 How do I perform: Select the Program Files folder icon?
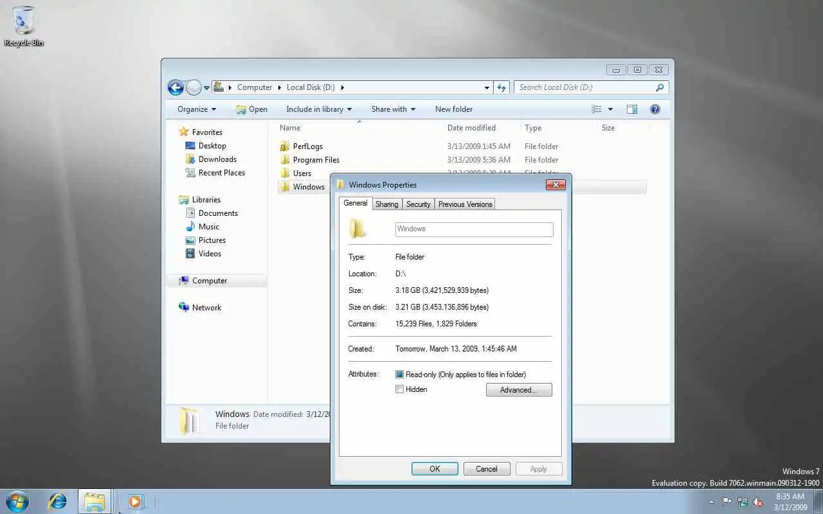(x=285, y=160)
